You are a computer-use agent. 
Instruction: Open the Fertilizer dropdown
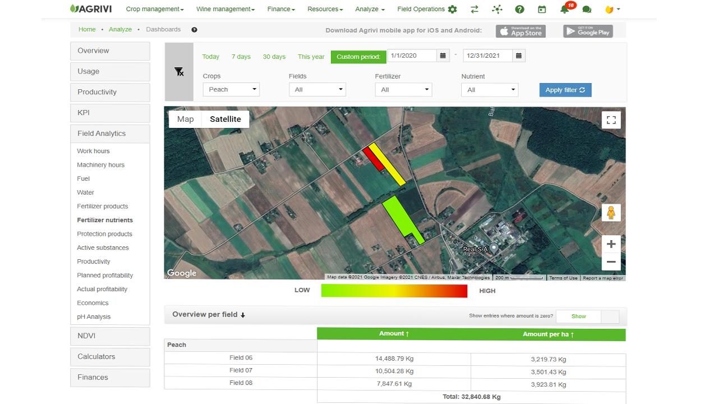[403, 90]
